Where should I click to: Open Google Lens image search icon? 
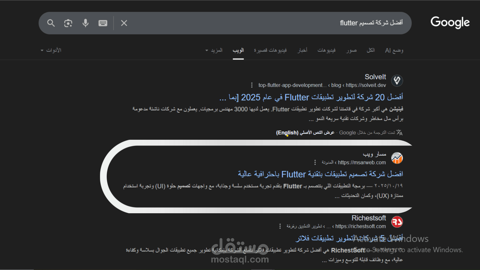(x=68, y=23)
